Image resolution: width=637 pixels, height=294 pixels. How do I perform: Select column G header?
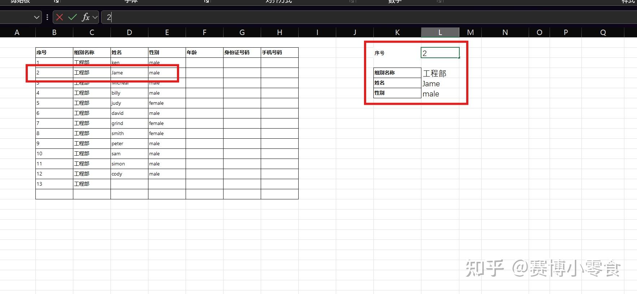click(x=242, y=33)
